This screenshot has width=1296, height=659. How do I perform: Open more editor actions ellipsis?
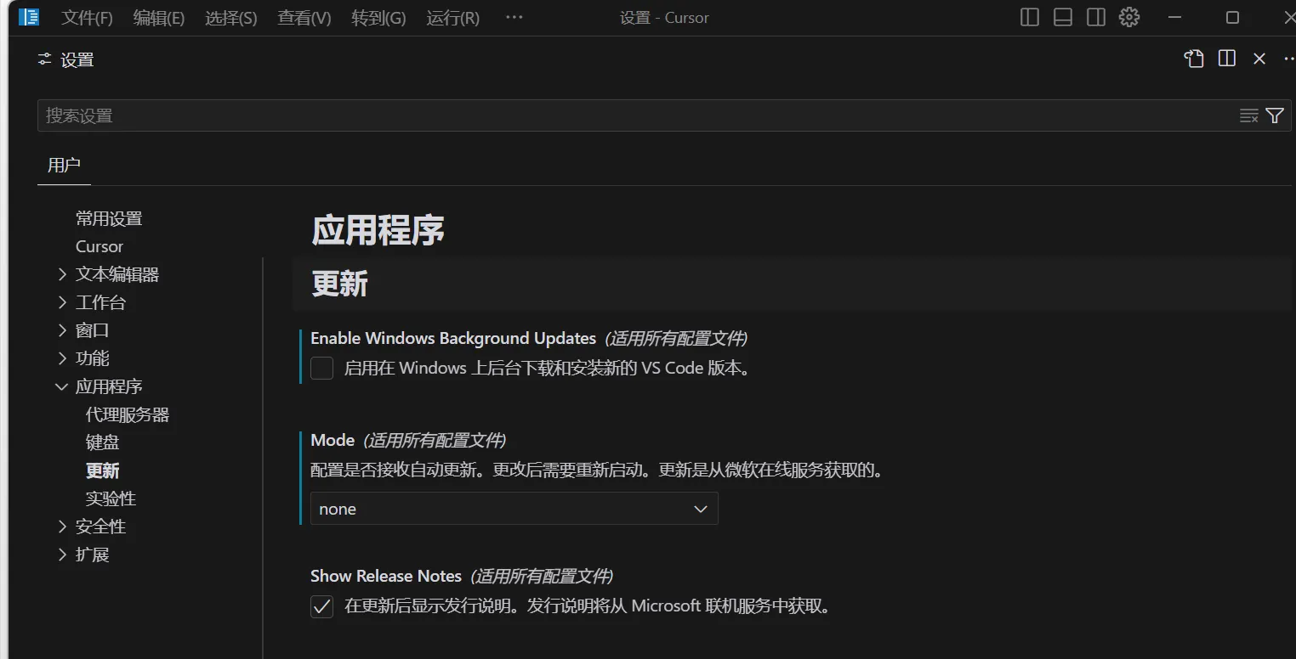1289,59
